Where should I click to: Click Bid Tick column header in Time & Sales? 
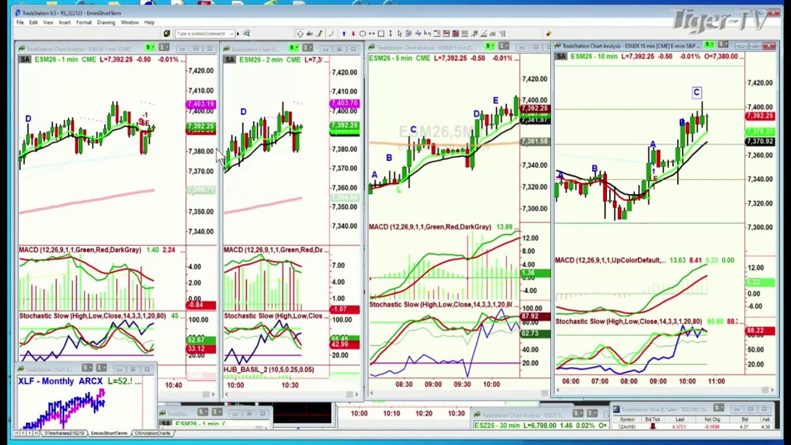coord(653,420)
